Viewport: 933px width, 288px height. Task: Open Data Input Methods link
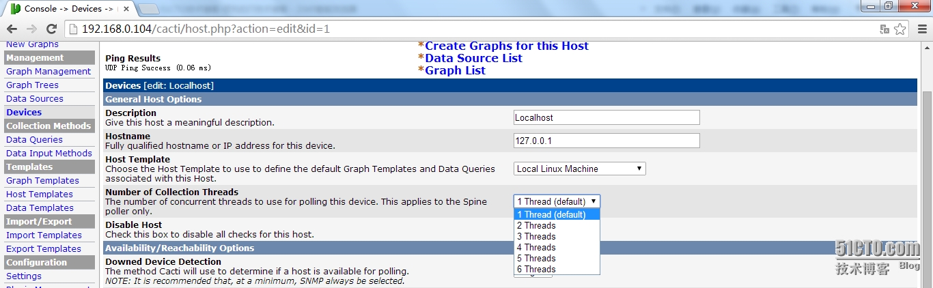coord(48,153)
